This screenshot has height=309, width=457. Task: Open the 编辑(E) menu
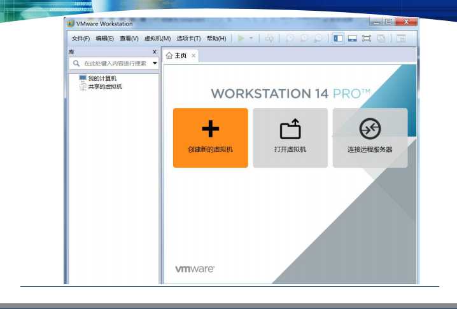(x=104, y=38)
